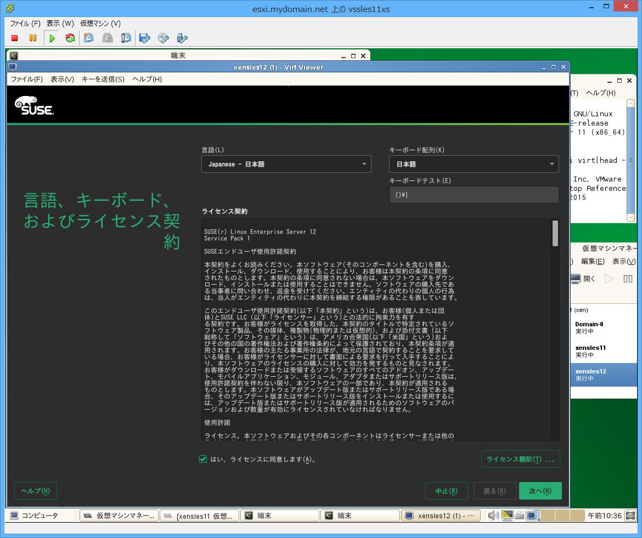Click the revert to snapshot toolbar icon
The width and height of the screenshot is (642, 538).
point(107,38)
